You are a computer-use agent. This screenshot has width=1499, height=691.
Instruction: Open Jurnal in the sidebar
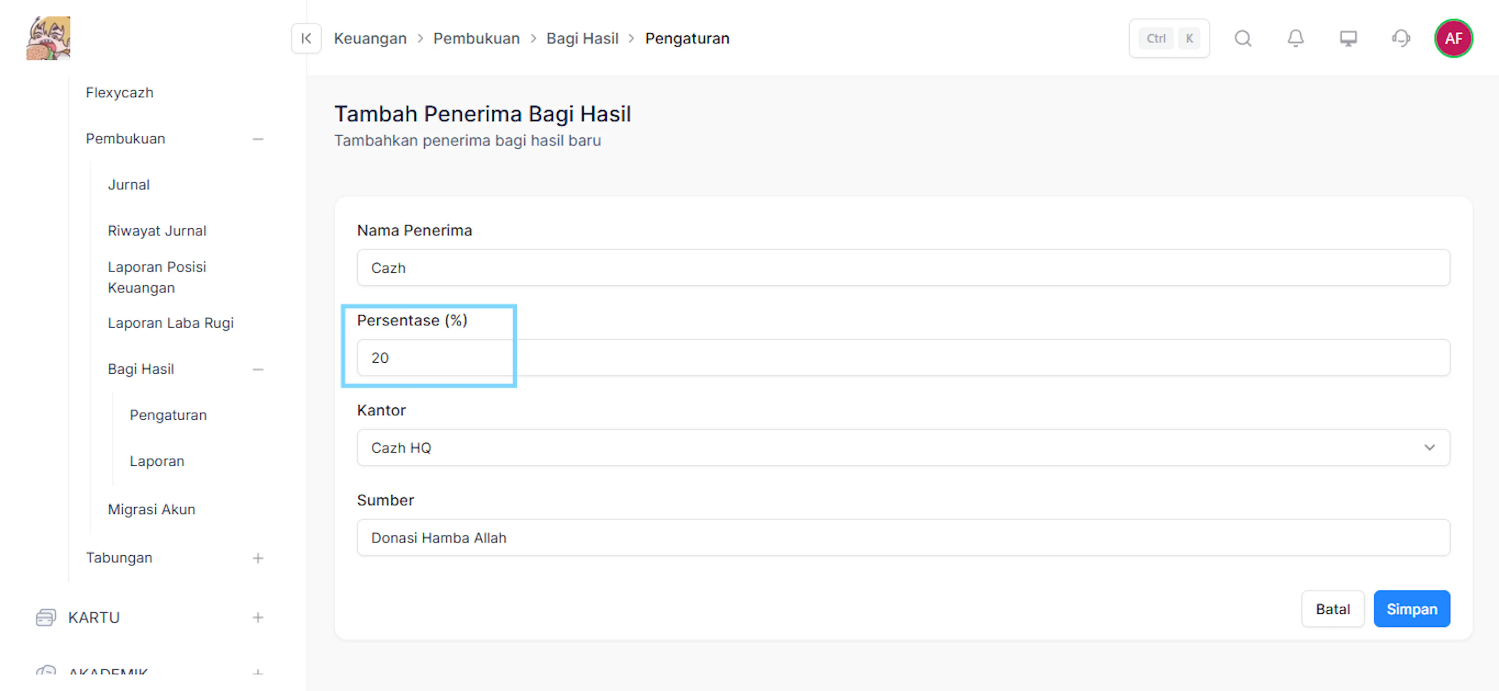pyautogui.click(x=128, y=185)
